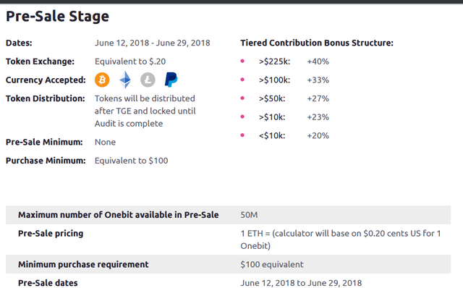Viewport: 463px width, 288px height.
Task: Click the Pre-Sale dates row label
Action: point(48,283)
